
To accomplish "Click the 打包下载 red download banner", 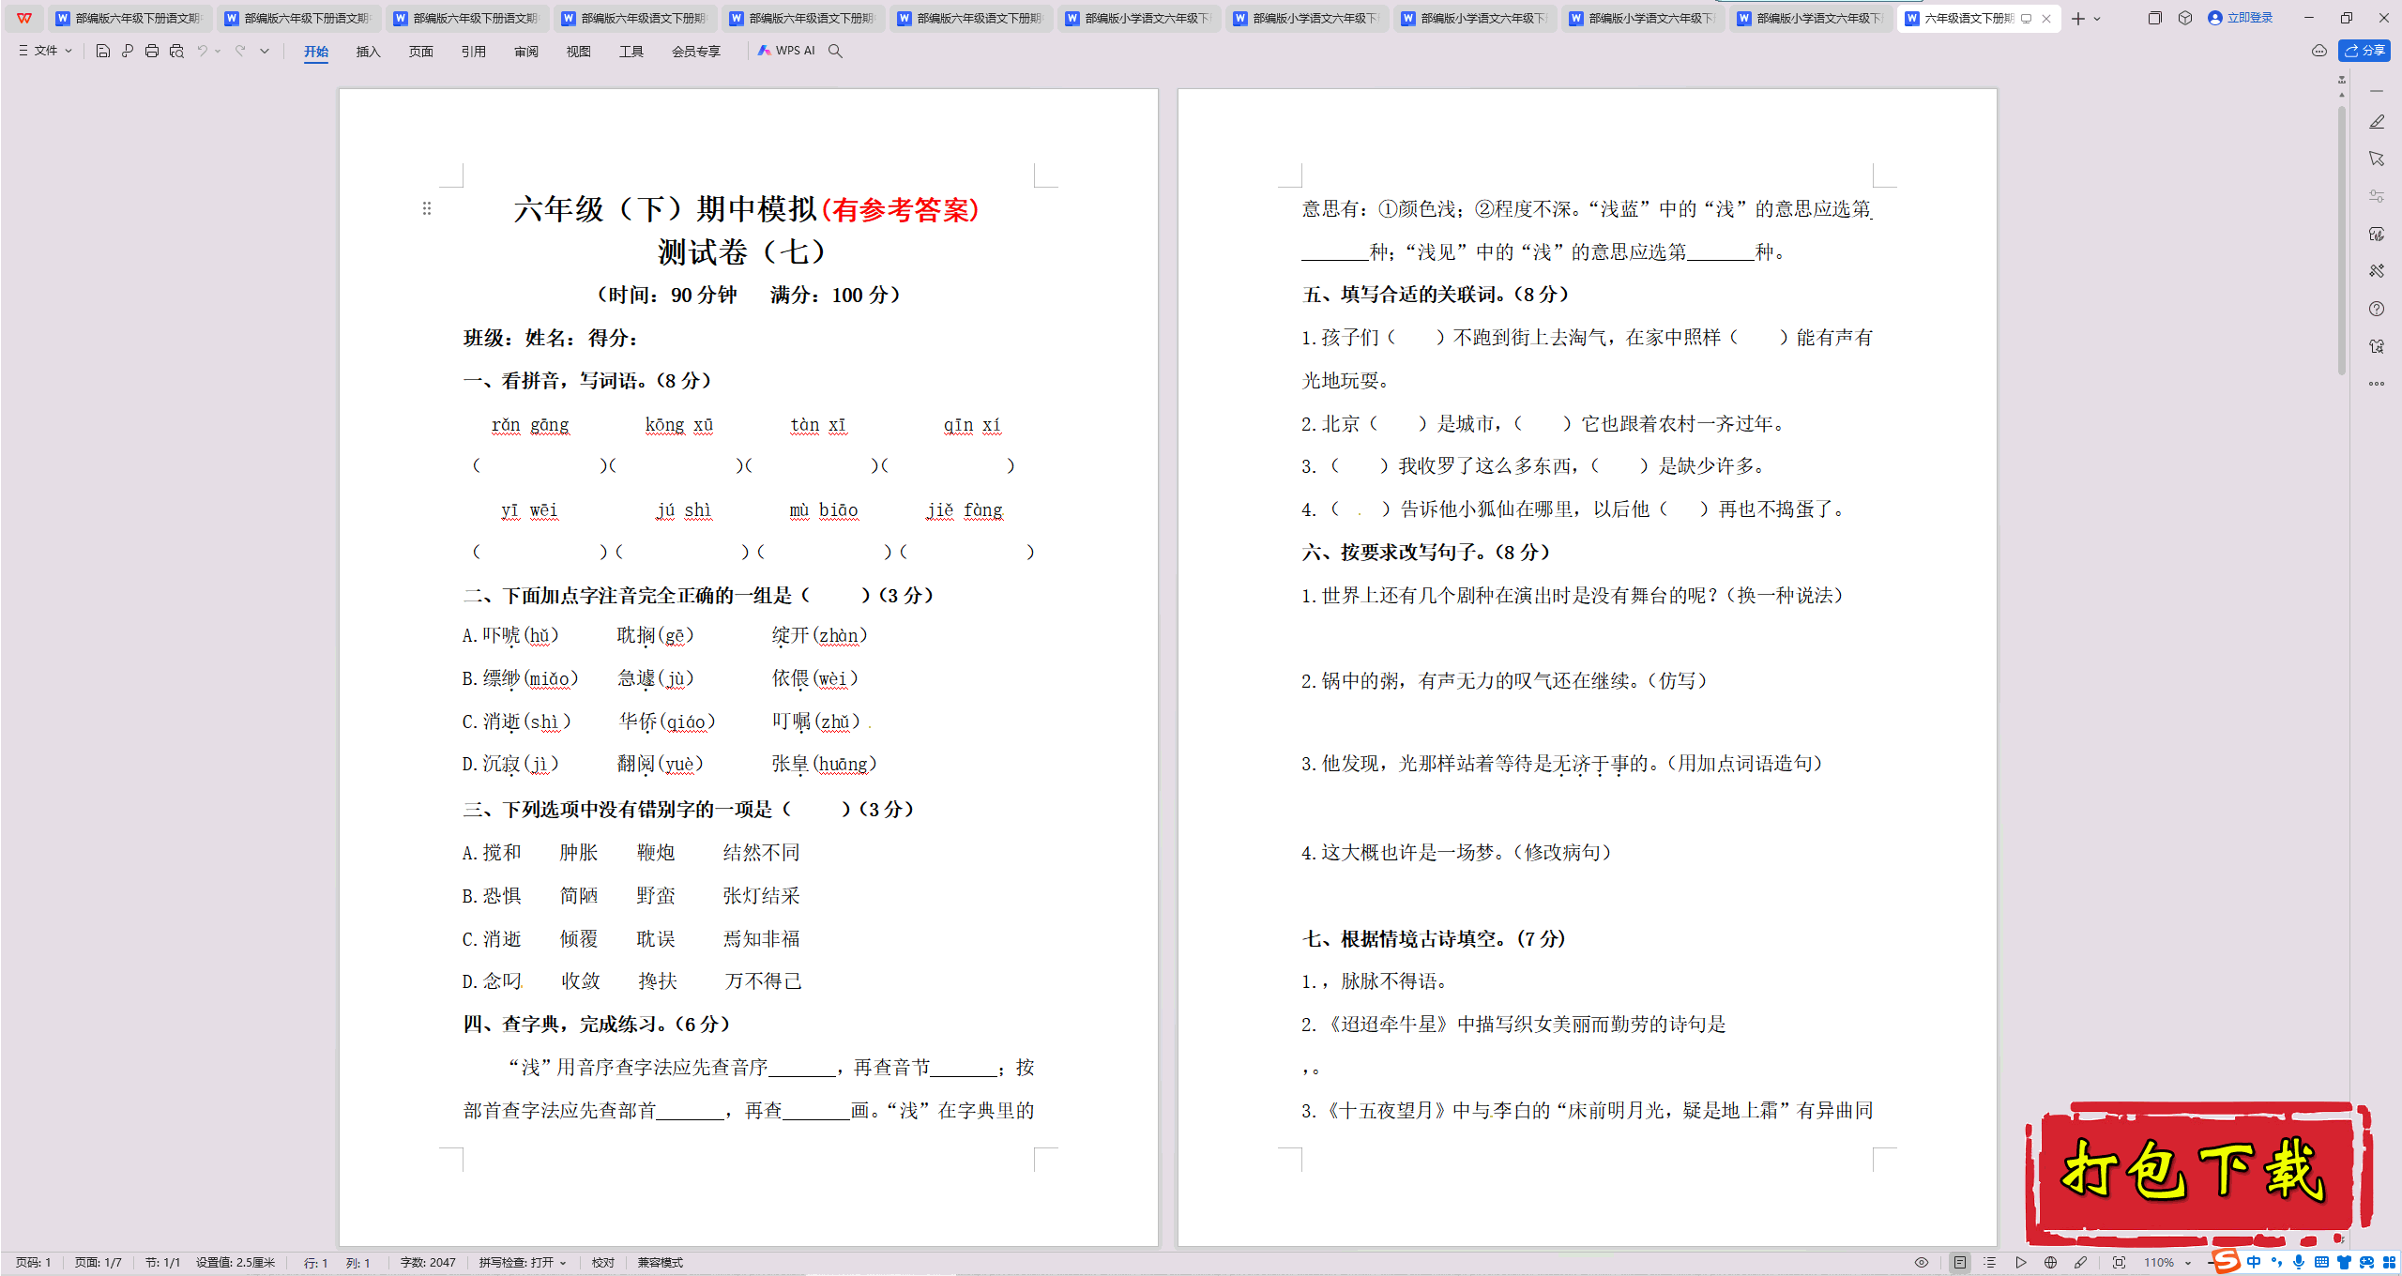I will tap(2198, 1173).
